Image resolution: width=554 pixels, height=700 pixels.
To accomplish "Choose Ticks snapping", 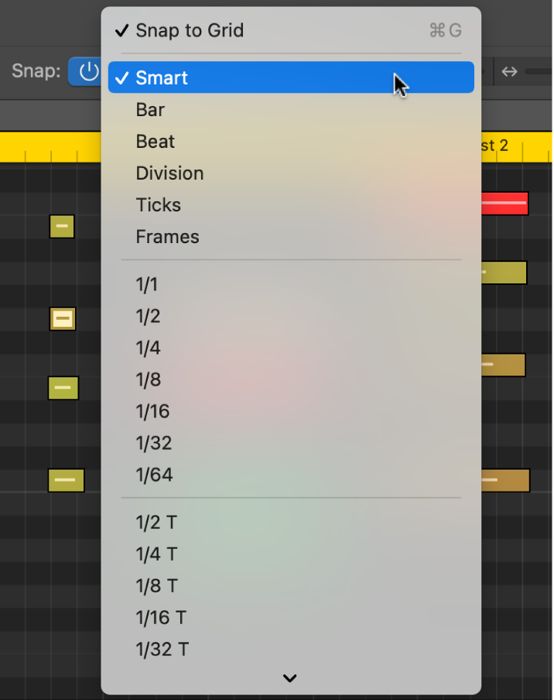I will [x=158, y=205].
